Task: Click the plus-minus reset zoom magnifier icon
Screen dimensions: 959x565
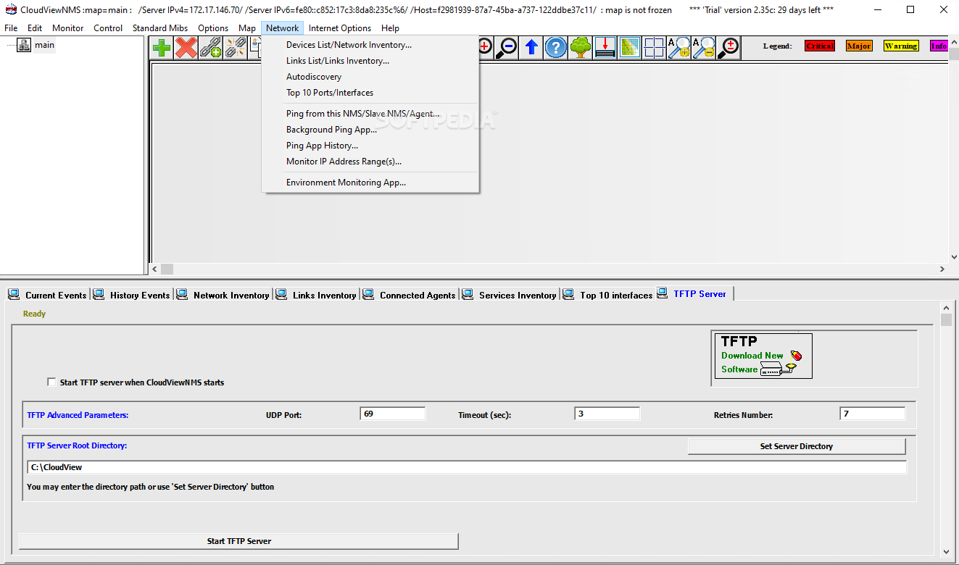Action: pos(728,48)
